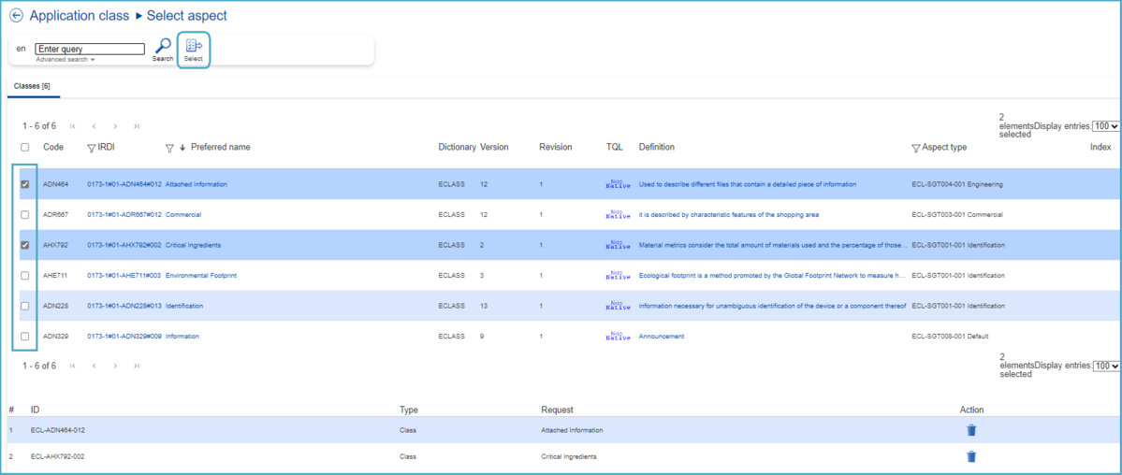The height and width of the screenshot is (475, 1122).
Task: Click the filter icon next to Aspect type
Action: [916, 148]
